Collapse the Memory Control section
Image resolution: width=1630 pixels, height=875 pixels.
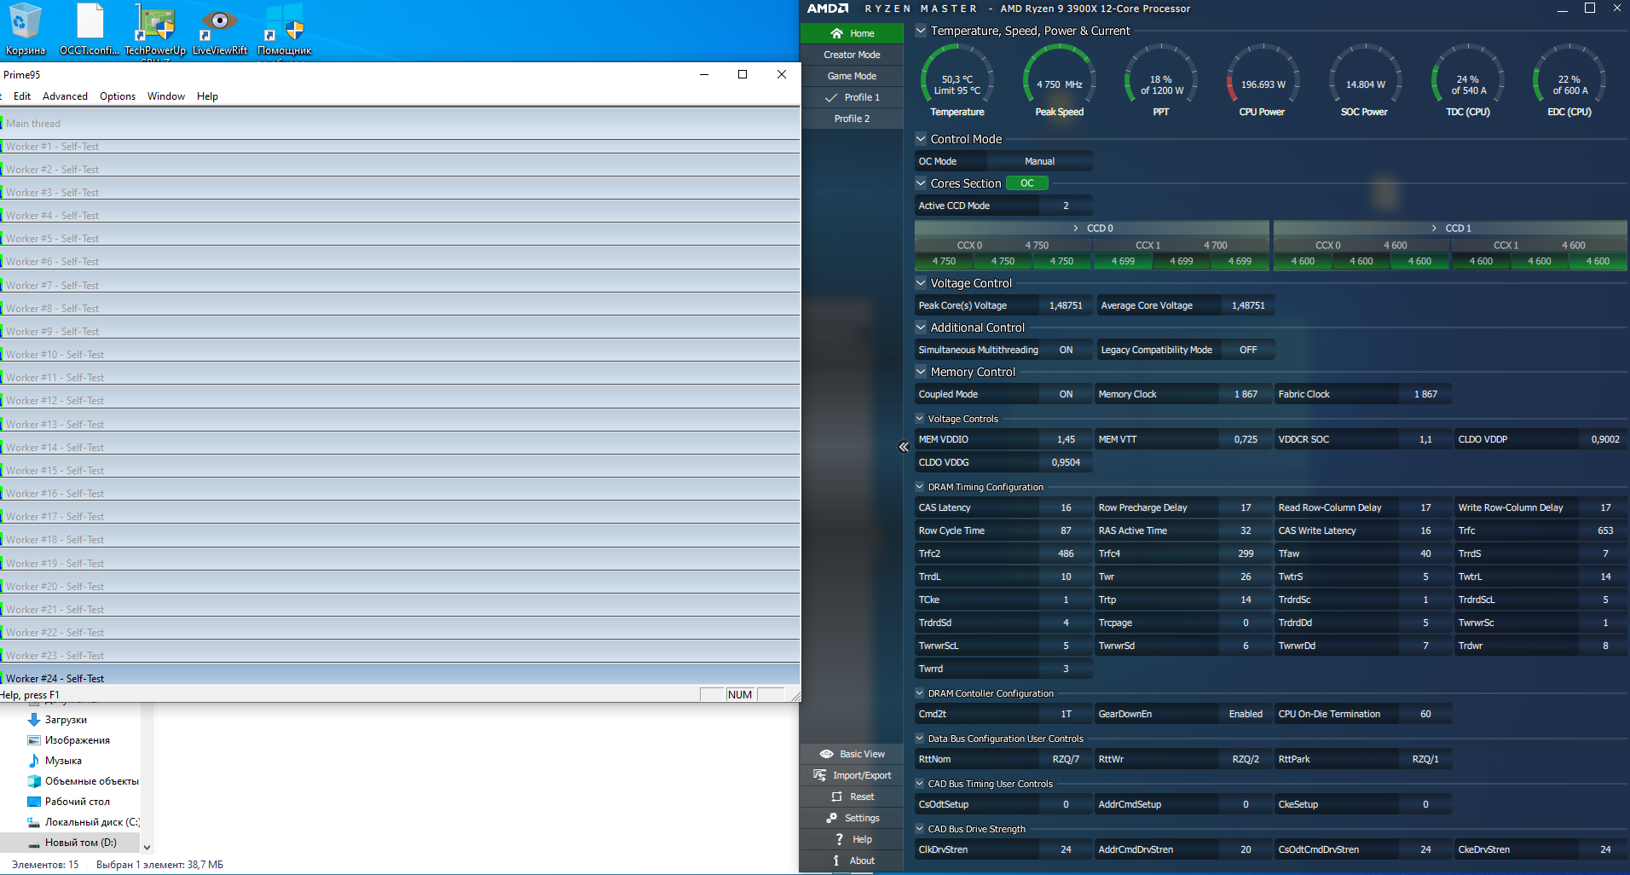point(921,372)
